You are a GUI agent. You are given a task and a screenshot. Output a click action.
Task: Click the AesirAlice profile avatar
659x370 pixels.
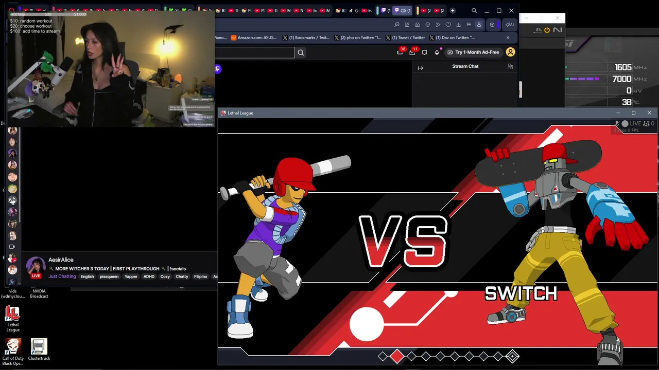tap(36, 267)
